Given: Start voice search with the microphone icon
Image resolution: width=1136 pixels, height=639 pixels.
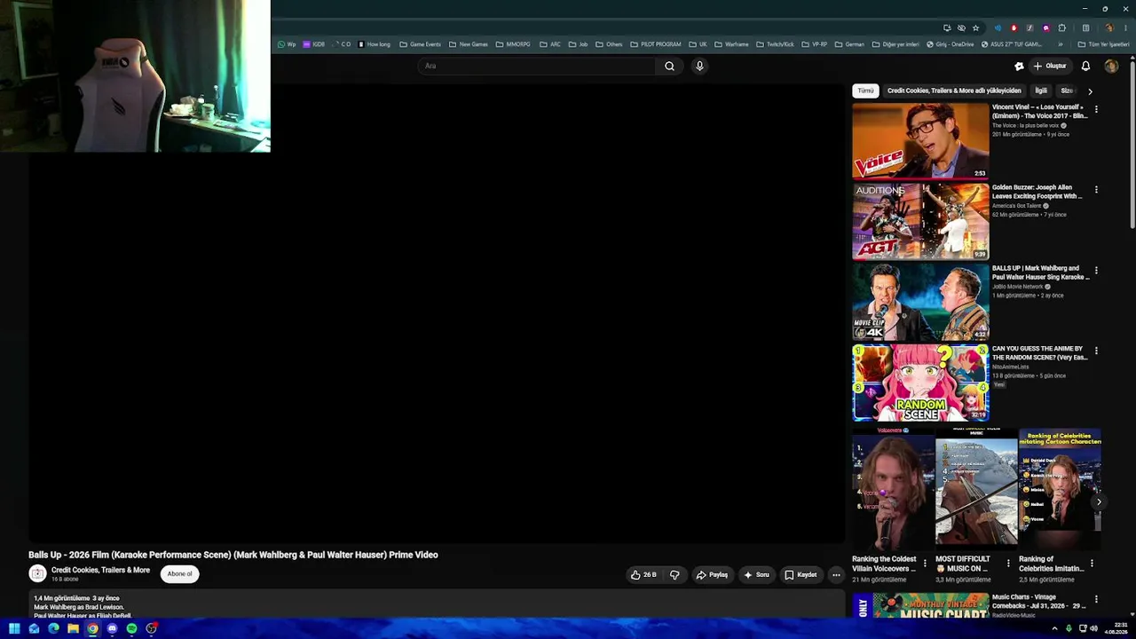Looking at the screenshot, I should (699, 66).
